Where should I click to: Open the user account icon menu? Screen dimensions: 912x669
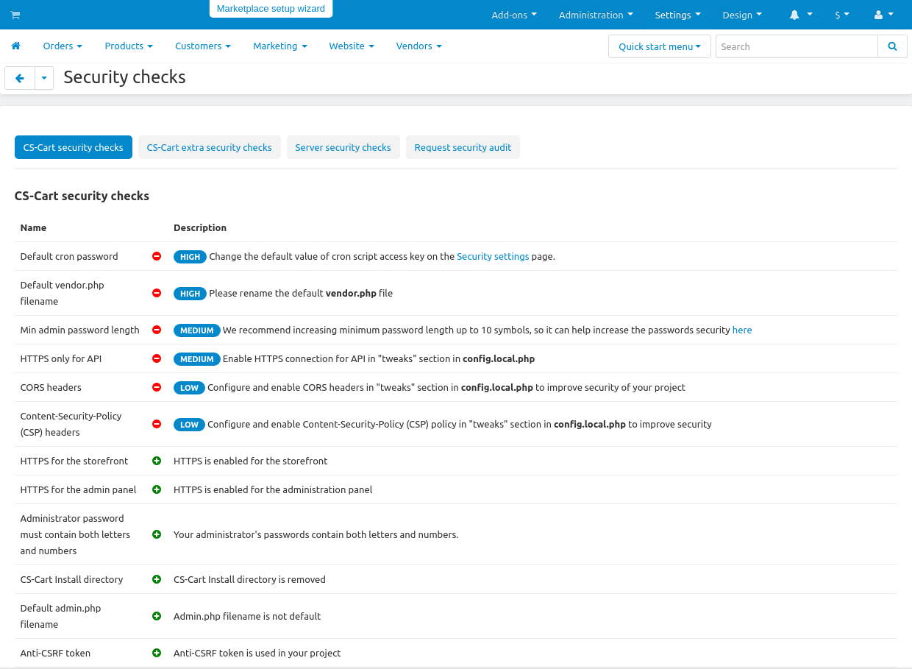884,15
